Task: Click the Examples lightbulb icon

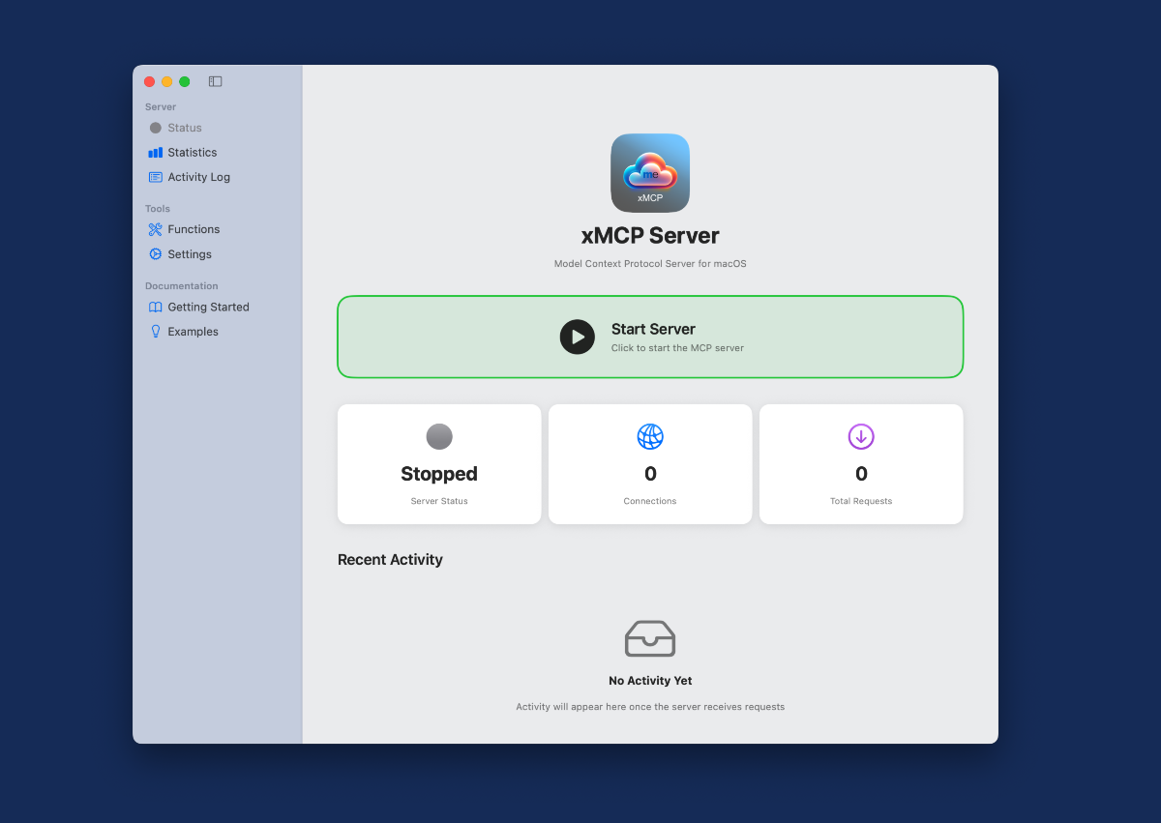Action: [155, 332]
